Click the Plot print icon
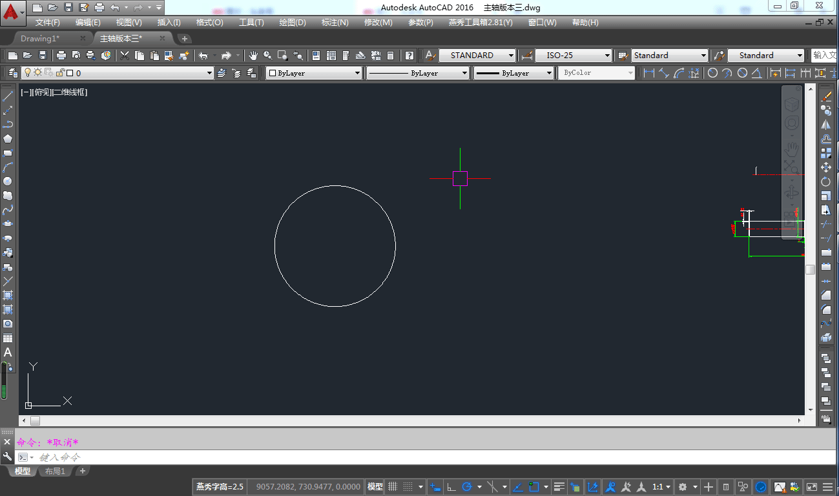This screenshot has width=839, height=496. click(x=61, y=56)
